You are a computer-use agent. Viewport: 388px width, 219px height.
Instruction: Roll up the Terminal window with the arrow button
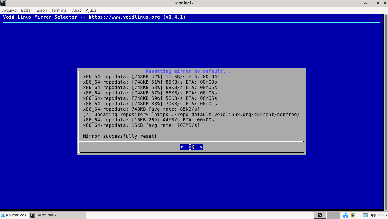[365, 3]
